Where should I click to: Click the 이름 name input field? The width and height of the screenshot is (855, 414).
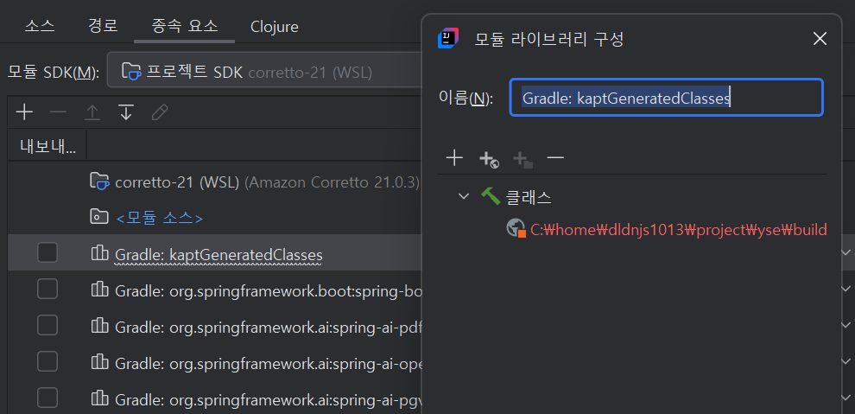tap(666, 98)
